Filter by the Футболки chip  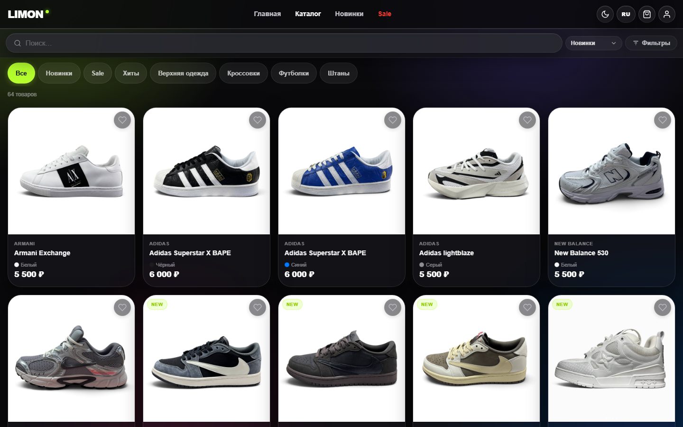point(294,73)
